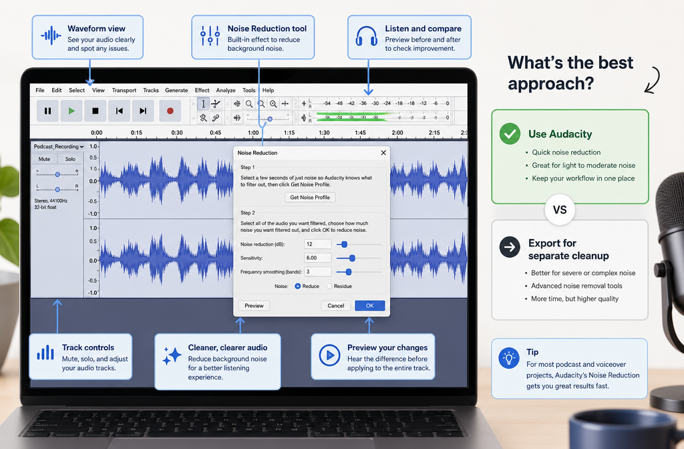
Task: Pause playback with the Pause button
Action: (x=47, y=111)
